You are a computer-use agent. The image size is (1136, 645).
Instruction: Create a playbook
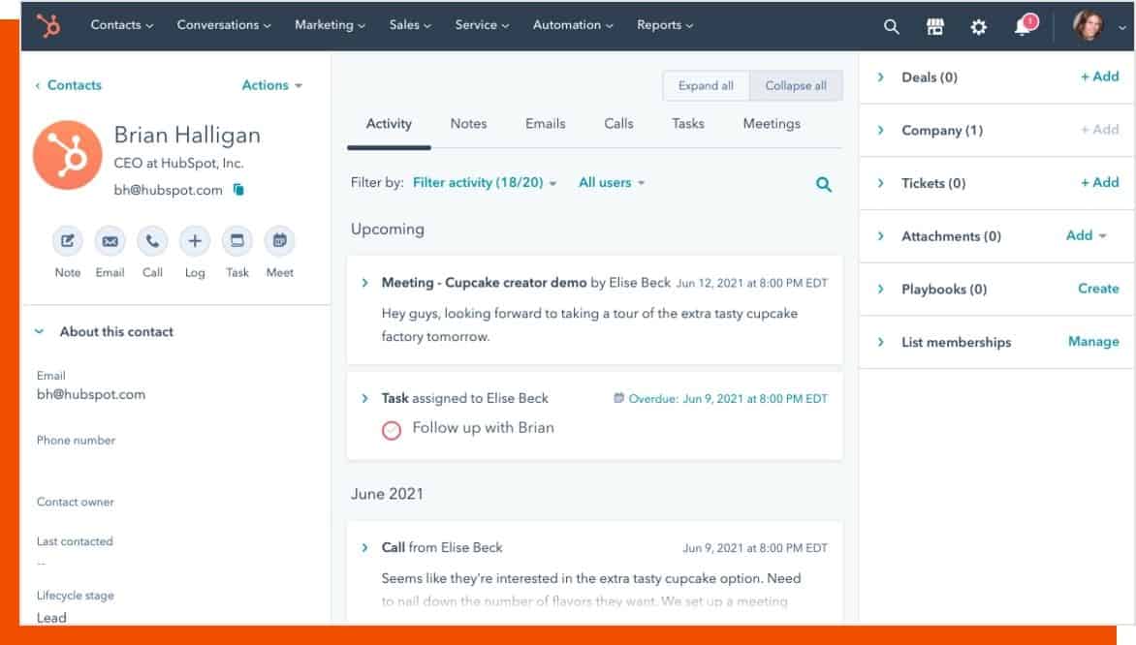click(1098, 288)
